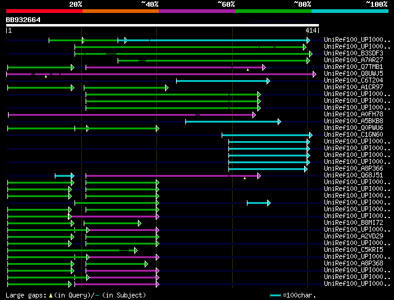Click the yellow gap marker in the Q7TMB1 row
Viewport: 394px width, 300px height.
pos(247,70)
